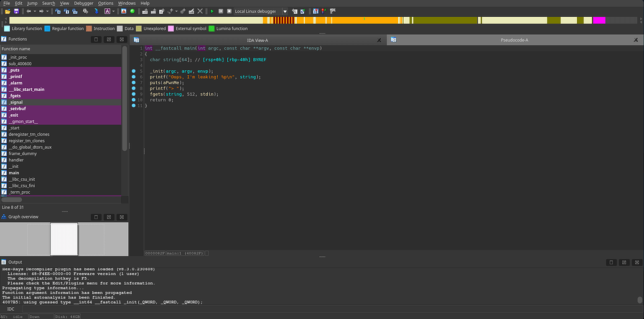This screenshot has width=644, height=319.
Task: Open the Local Linux debugger dropdown
Action: (285, 11)
